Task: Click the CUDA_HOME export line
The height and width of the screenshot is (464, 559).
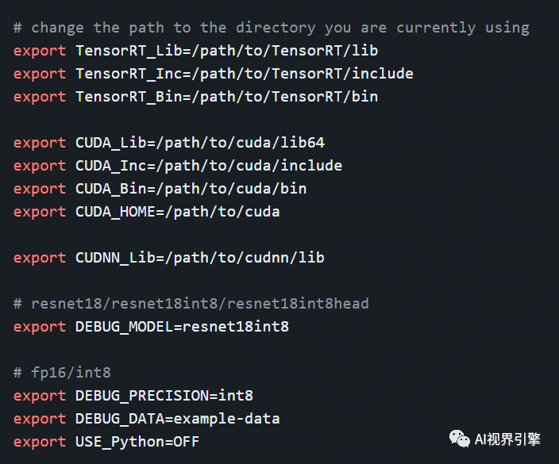Action: tap(147, 212)
